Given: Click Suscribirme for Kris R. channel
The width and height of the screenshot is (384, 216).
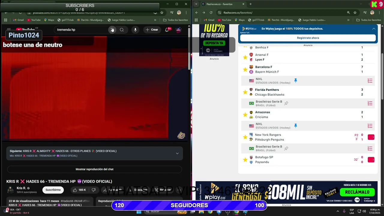Looking at the screenshot, I should (x=53, y=190).
